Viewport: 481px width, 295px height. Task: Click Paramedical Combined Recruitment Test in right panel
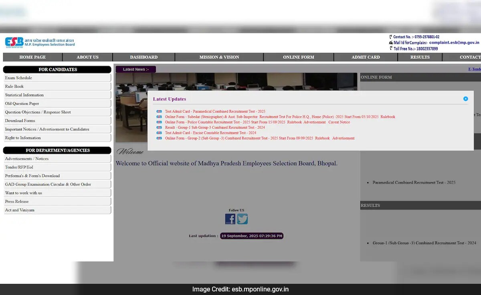[414, 183]
